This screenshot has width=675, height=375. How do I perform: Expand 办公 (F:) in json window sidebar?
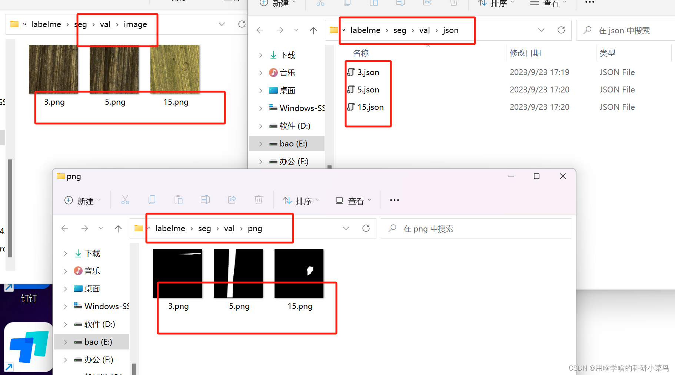[x=261, y=162]
